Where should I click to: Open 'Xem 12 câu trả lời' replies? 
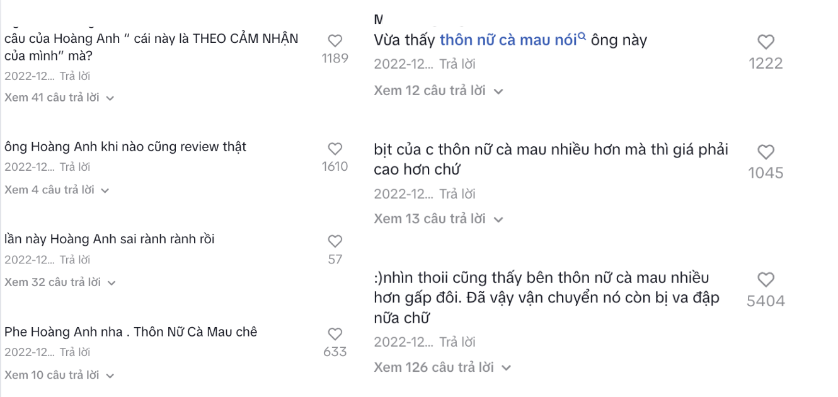pyautogui.click(x=438, y=91)
